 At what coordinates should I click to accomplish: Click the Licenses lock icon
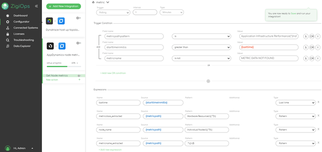click(8, 34)
